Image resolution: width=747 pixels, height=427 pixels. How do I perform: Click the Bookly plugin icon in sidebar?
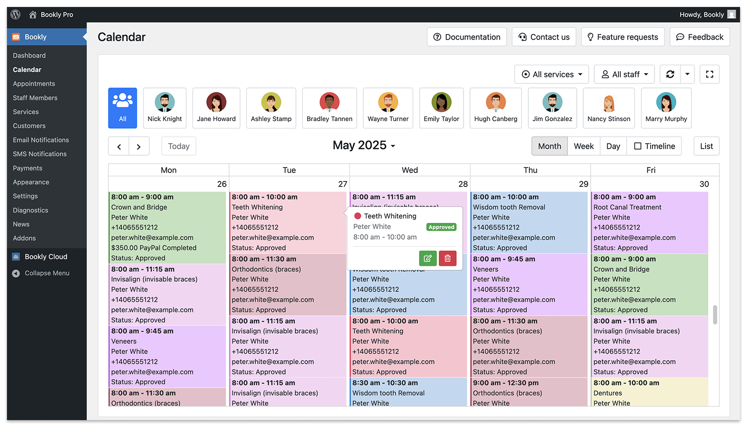click(x=16, y=37)
